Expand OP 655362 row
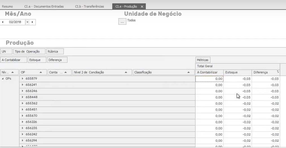Image resolution: width=286 pixels, height=148 pixels. tap(23, 103)
